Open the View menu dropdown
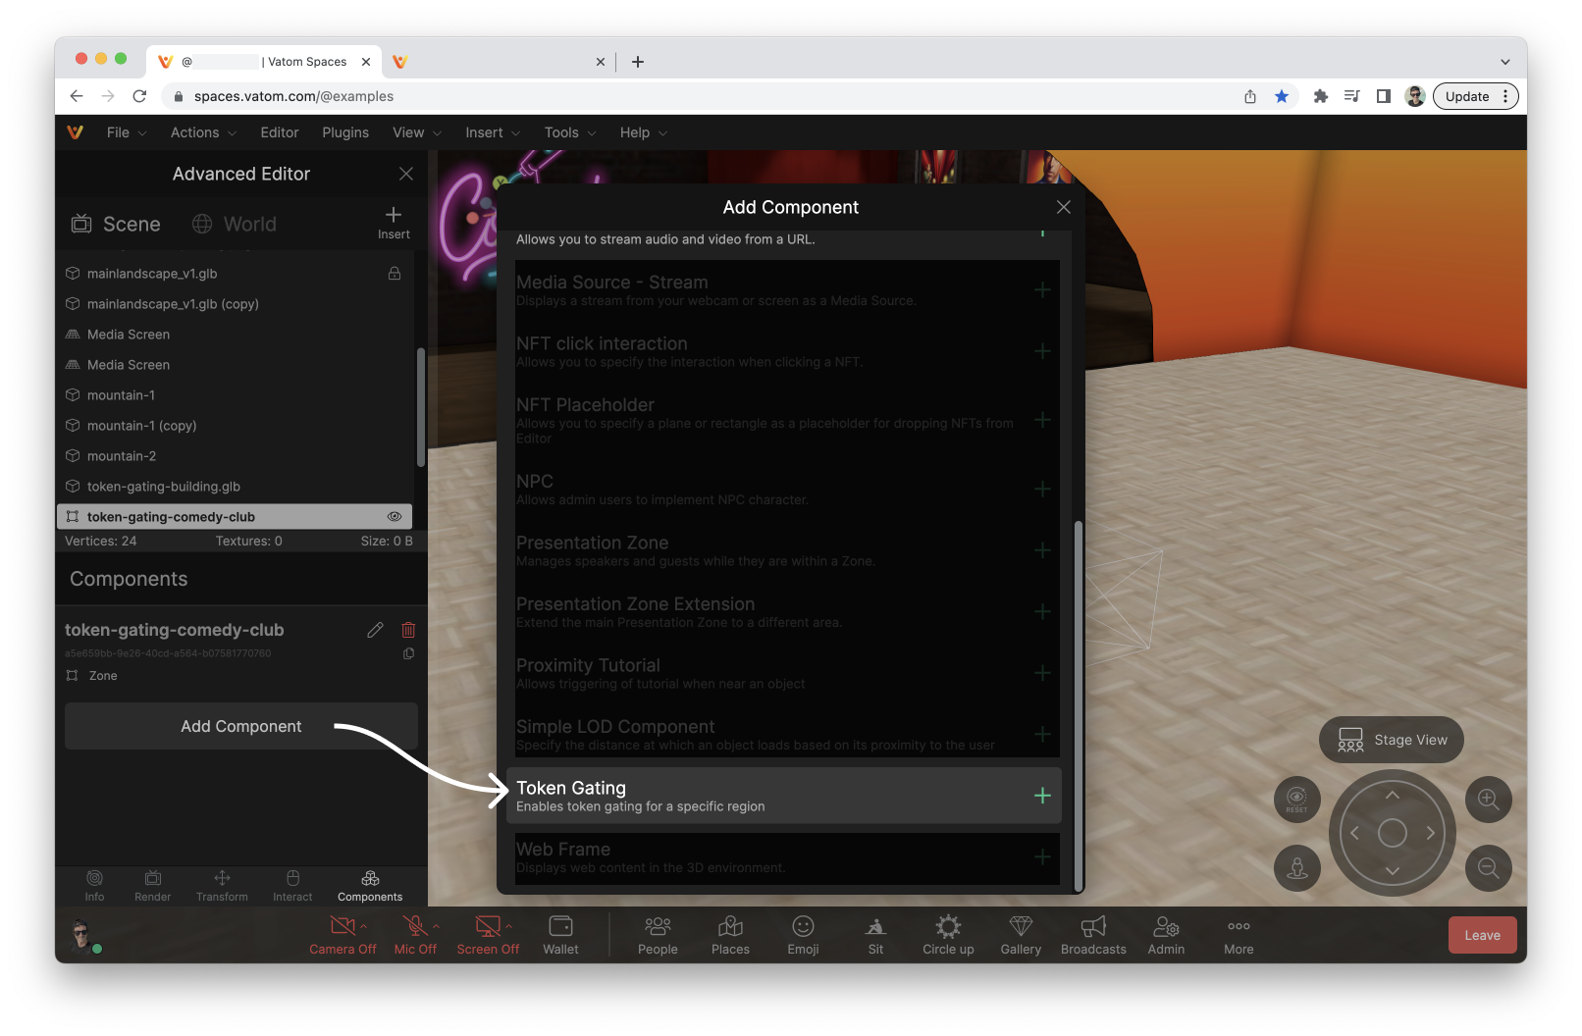 (x=417, y=132)
